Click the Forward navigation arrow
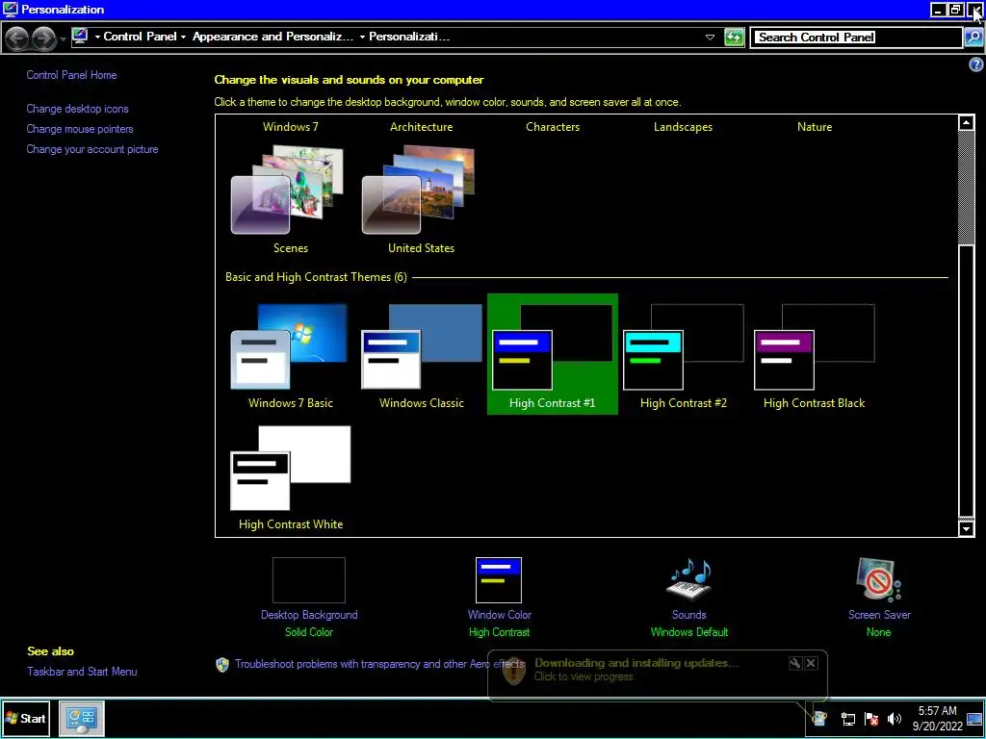This screenshot has width=986, height=739. click(42, 38)
